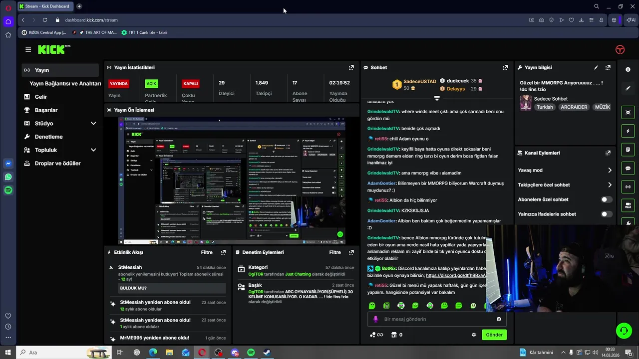Toggle Abonelere özel sohbet switch
Screen dimensions: 639x359
pyautogui.click(x=606, y=199)
